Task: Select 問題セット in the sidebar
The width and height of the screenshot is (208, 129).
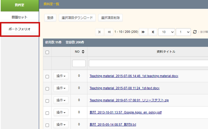Action: tap(20, 17)
